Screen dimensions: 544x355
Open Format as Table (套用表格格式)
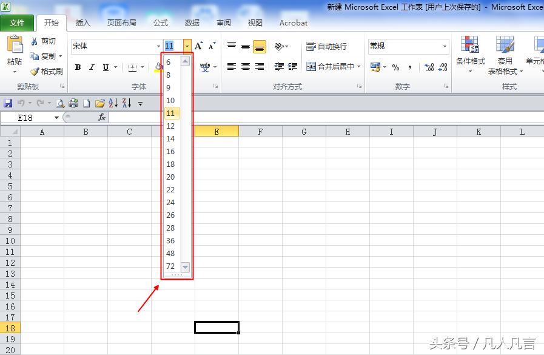click(505, 55)
